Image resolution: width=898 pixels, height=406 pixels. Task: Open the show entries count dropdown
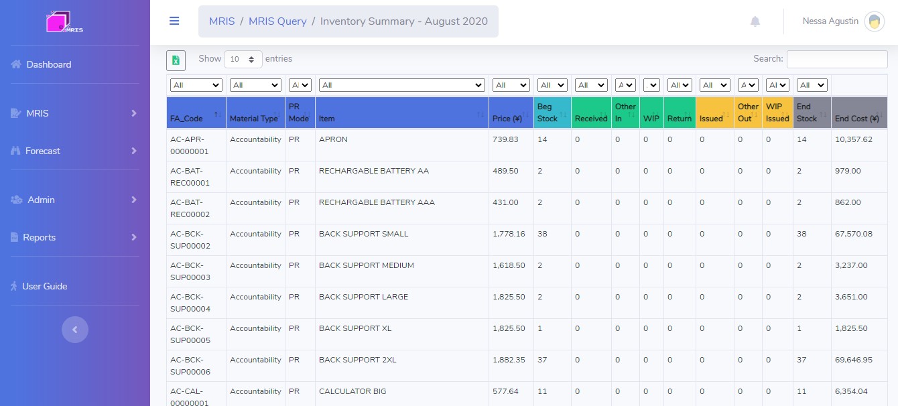[x=243, y=59]
